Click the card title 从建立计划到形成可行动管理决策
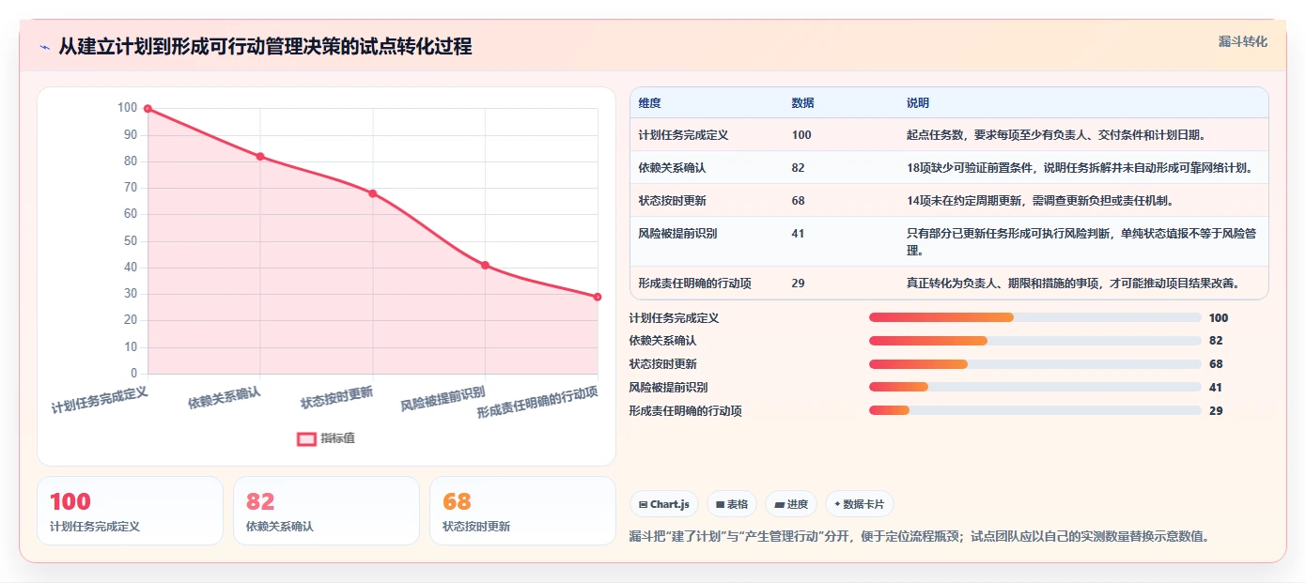Image resolution: width=1306 pixels, height=583 pixels. (265, 46)
